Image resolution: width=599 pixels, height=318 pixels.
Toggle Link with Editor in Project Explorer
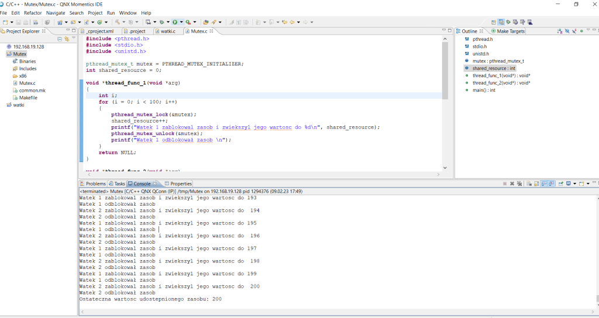[67, 39]
